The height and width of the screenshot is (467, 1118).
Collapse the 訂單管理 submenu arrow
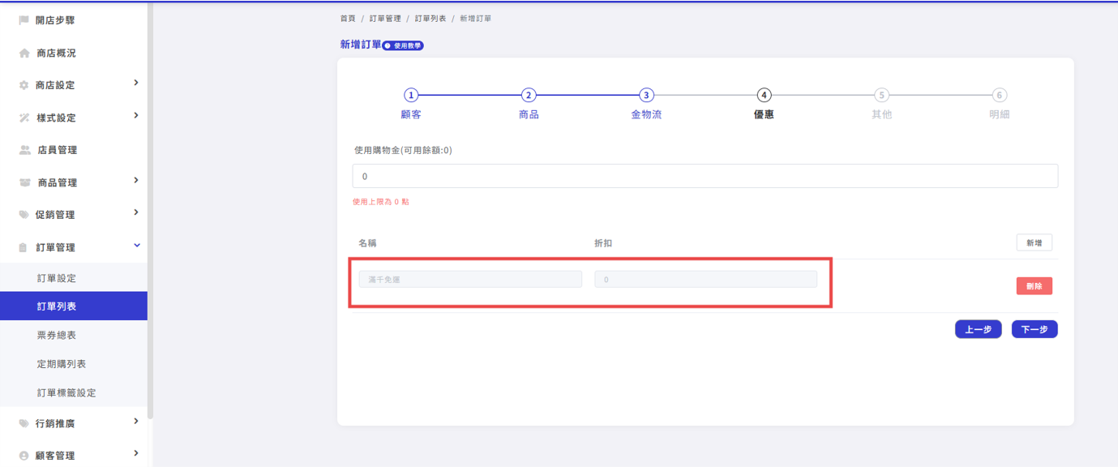(136, 245)
